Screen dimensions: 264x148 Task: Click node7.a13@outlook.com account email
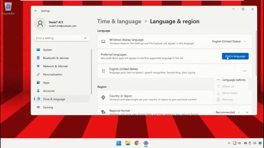pyautogui.click(x=63, y=26)
